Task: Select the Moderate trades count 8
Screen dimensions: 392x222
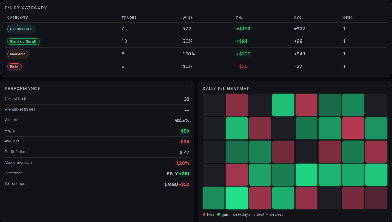Action: [x=123, y=54]
